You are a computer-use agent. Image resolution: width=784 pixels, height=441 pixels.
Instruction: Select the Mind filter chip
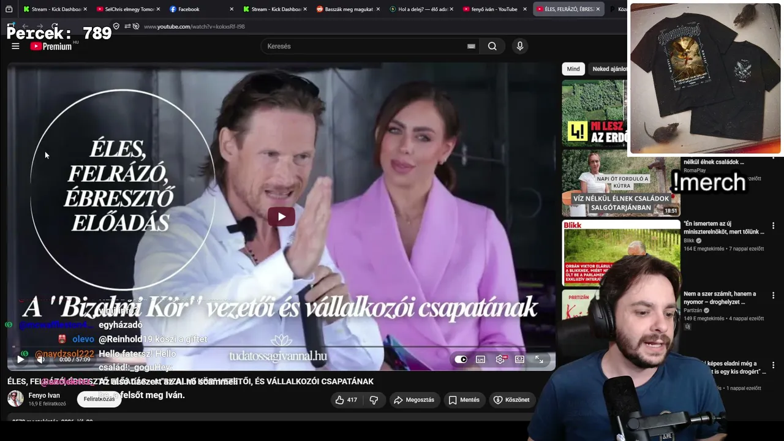573,69
